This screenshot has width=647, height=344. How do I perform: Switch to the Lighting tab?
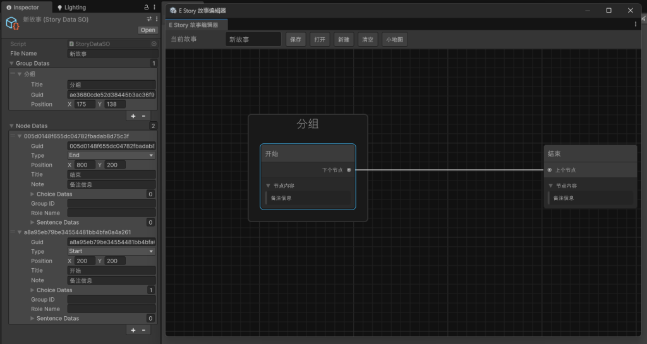click(x=71, y=8)
